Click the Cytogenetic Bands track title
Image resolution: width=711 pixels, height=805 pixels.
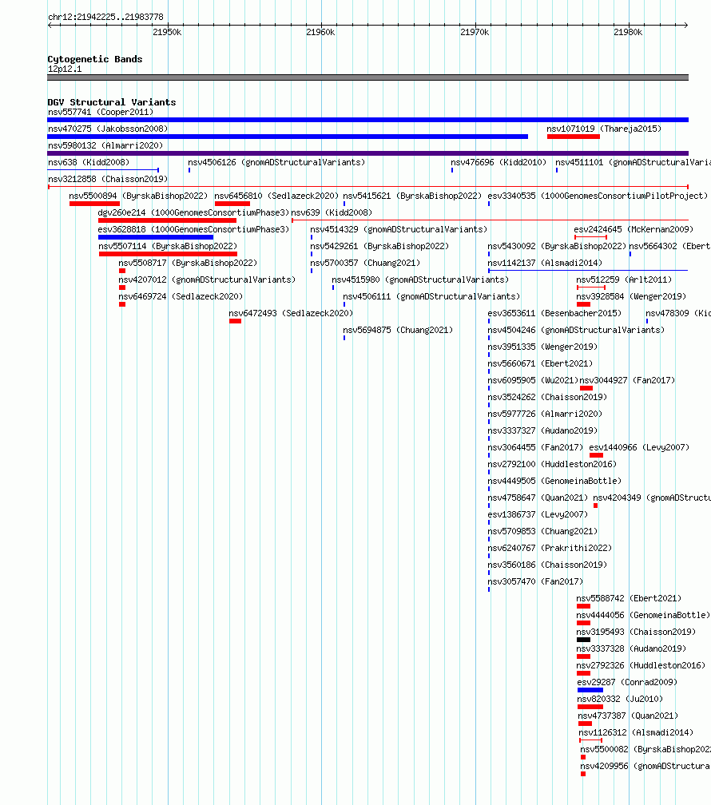[x=94, y=59]
